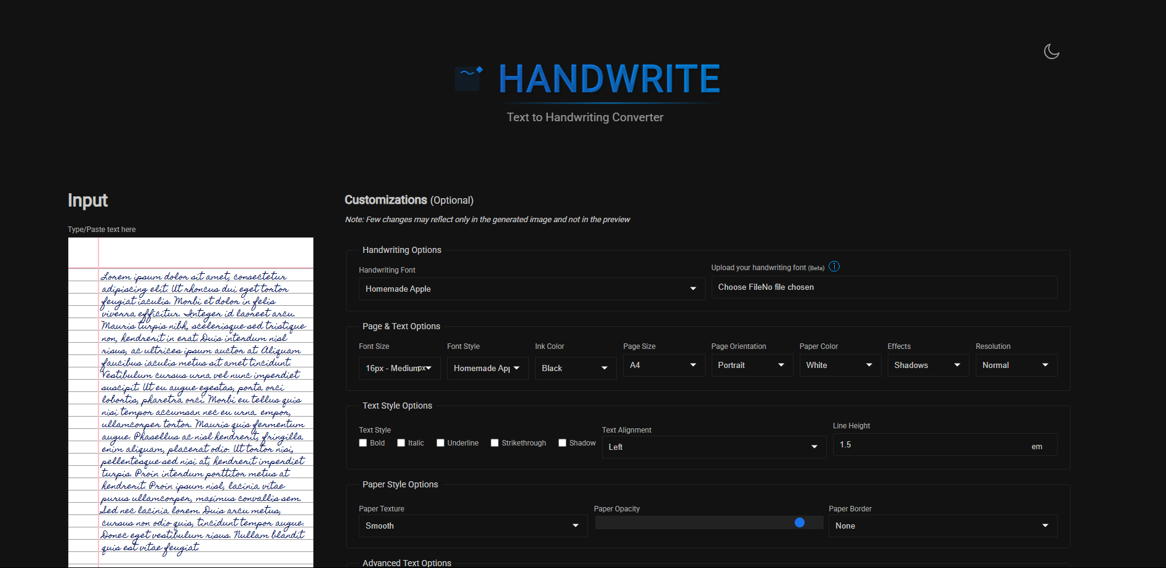Enable the Shadow checkbox
The width and height of the screenshot is (1166, 568).
(562, 443)
